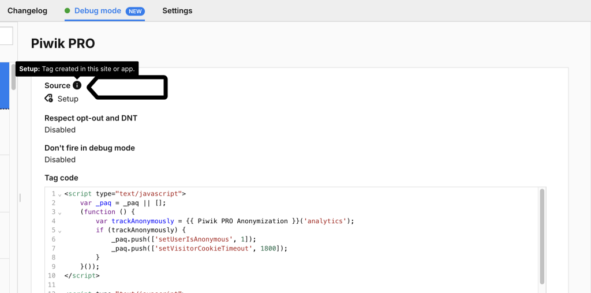The width and height of the screenshot is (591, 293).
Task: Click the Source label
Action: [57, 85]
